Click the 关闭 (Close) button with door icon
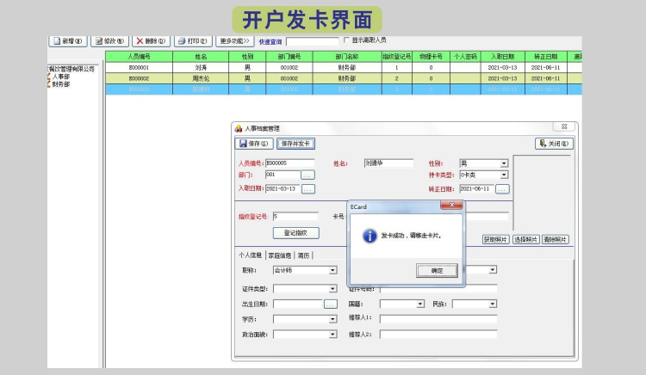Image resolution: width=646 pixels, height=375 pixels. point(554,144)
